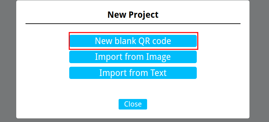Screen dimensions: 269x122
Task: Click the red outline around the first button
Action: [134, 33]
